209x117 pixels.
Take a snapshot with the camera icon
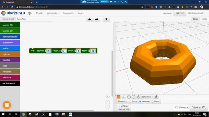click(x=157, y=97)
